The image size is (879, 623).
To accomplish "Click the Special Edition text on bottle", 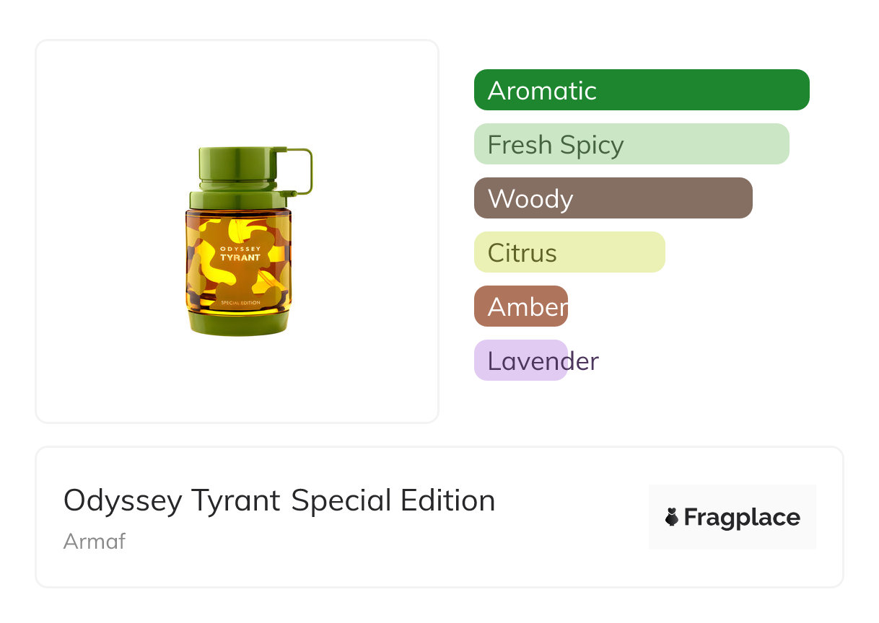I will point(240,302).
